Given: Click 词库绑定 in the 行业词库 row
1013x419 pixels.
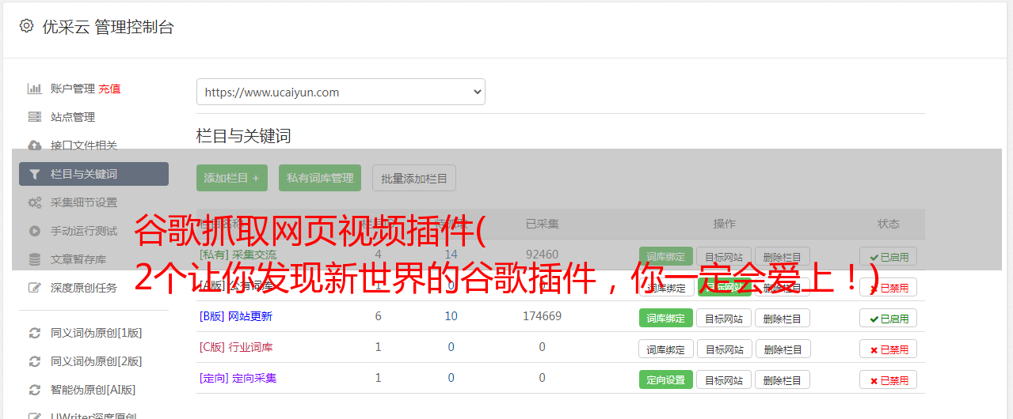Looking at the screenshot, I should 666,349.
